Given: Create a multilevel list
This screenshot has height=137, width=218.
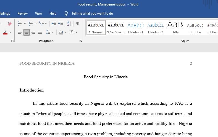Looking at the screenshot, I should 41,24.
